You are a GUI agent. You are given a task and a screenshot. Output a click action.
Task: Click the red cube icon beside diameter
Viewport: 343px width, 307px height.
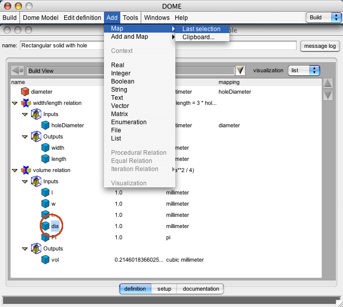[25, 92]
